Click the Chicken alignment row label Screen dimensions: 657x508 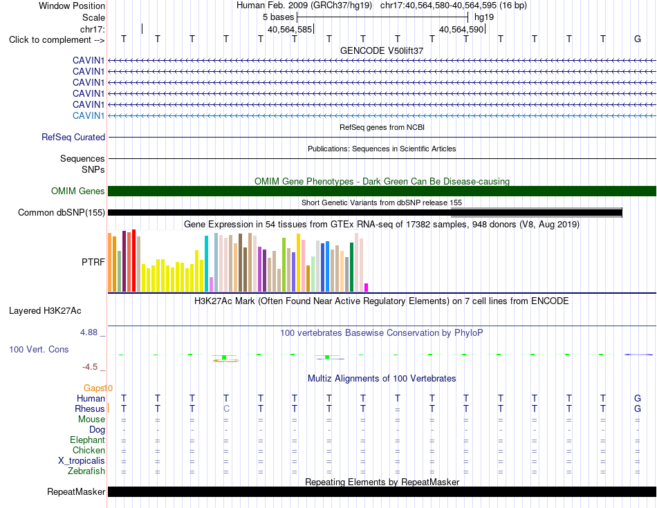(x=89, y=450)
